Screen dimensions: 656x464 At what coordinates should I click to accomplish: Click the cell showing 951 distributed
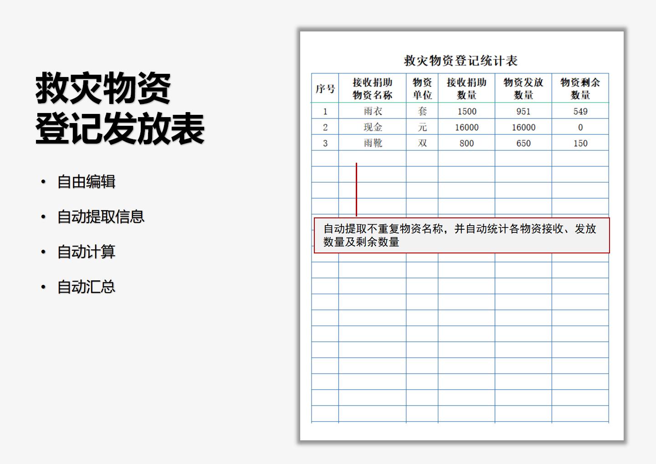pyautogui.click(x=523, y=111)
